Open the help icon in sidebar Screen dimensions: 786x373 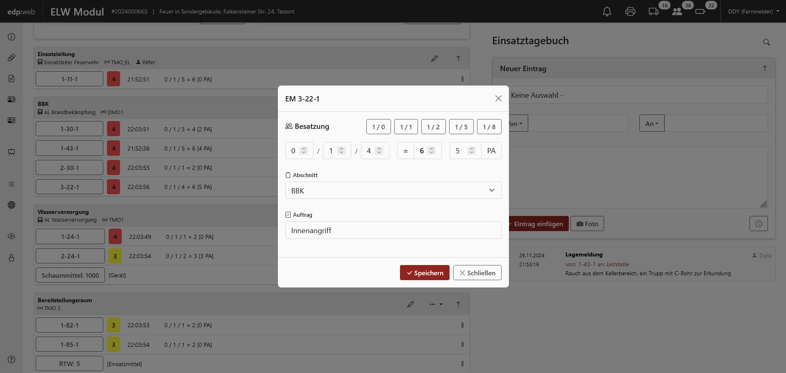coord(11,360)
